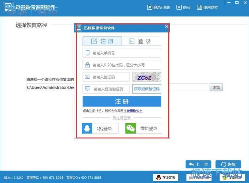
Task: Click the 123 icon in captcha field
Action: (x=88, y=77)
